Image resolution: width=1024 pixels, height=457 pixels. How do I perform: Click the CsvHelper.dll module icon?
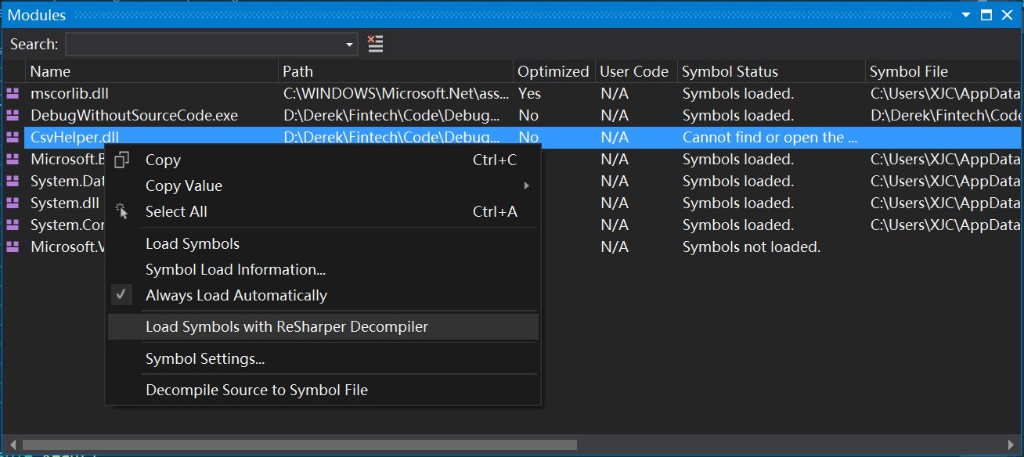coord(13,137)
